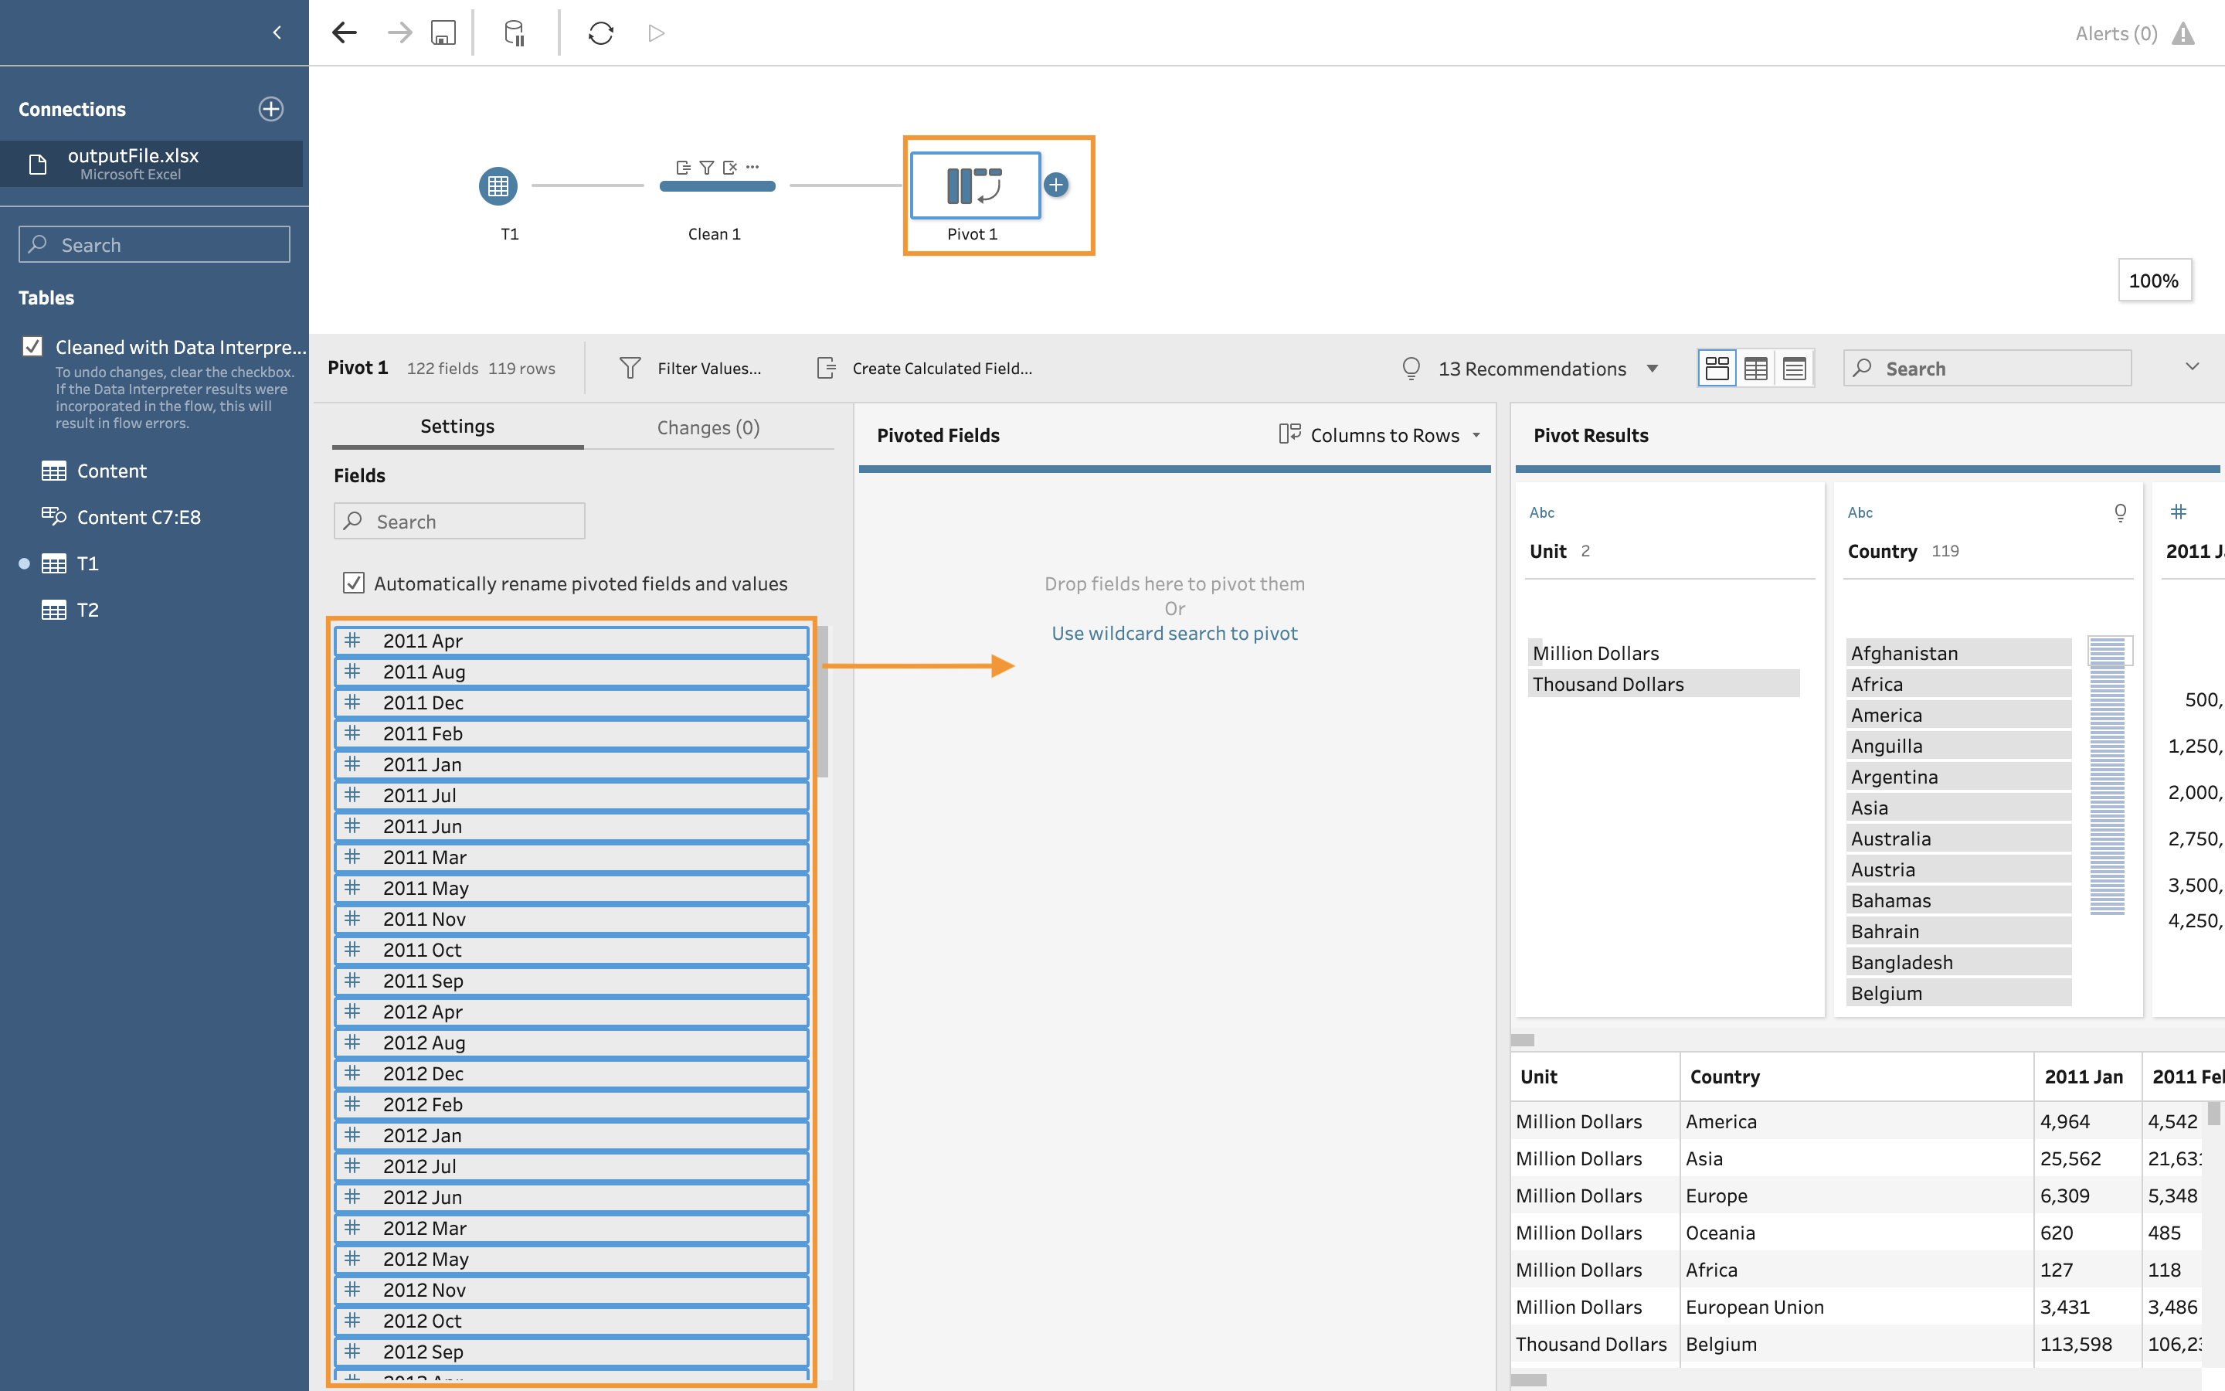Click the refresh data icon
The height and width of the screenshot is (1391, 2225).
(x=600, y=33)
